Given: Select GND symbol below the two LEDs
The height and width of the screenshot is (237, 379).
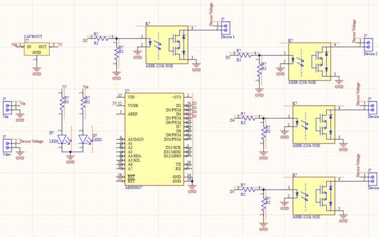Looking at the screenshot, I should tap(70, 159).
